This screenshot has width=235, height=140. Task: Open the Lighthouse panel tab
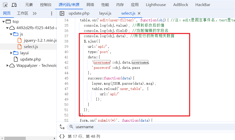(x=156, y=5)
